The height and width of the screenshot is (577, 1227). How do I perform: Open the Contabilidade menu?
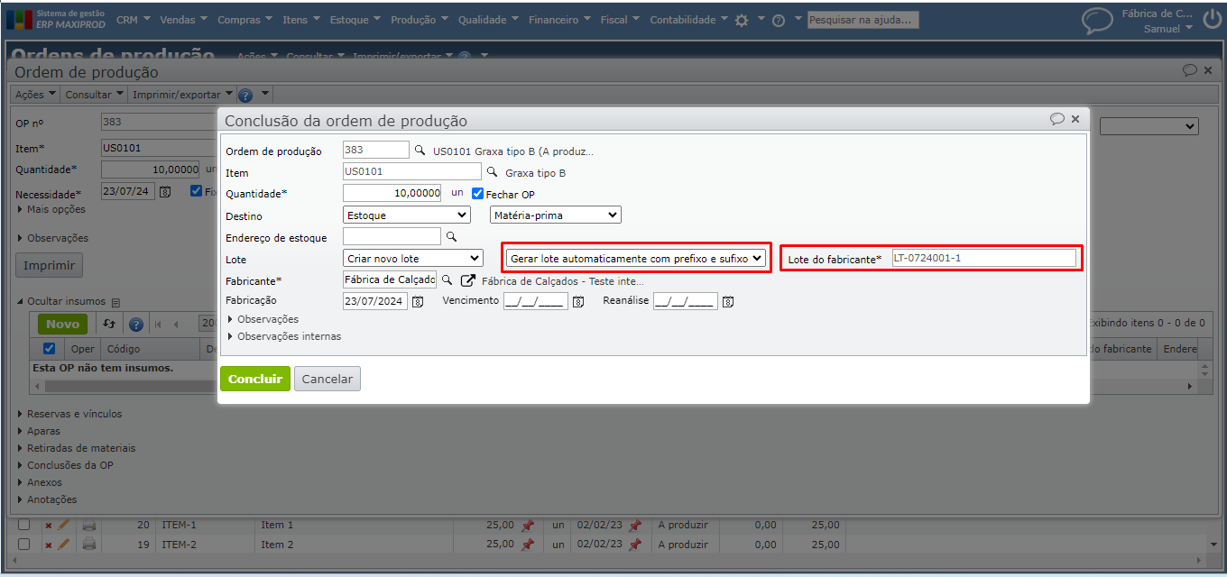689,20
